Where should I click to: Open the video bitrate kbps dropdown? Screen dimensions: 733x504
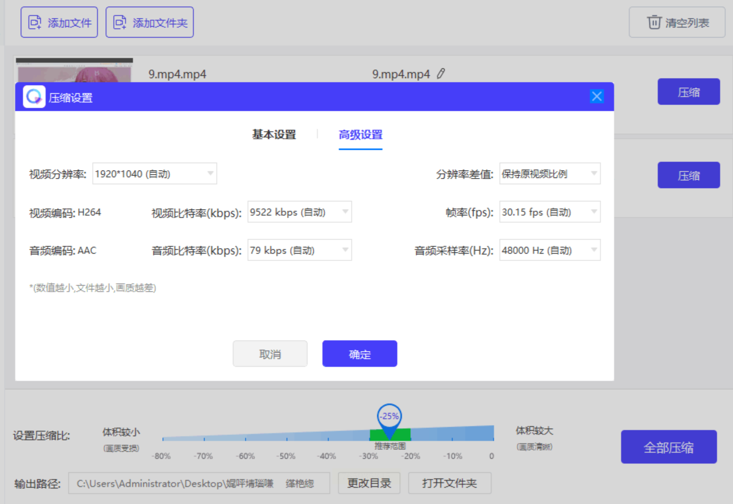[x=299, y=212]
